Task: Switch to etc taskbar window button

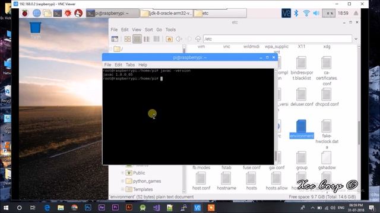Action: (x=220, y=13)
